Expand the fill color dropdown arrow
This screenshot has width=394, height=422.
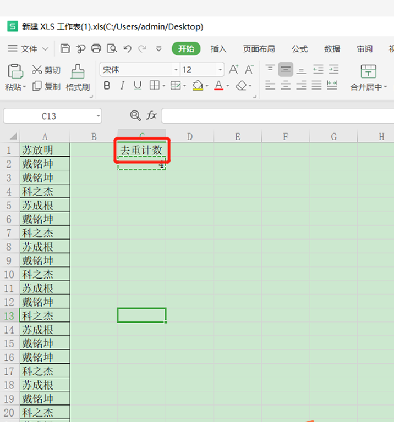pos(207,86)
